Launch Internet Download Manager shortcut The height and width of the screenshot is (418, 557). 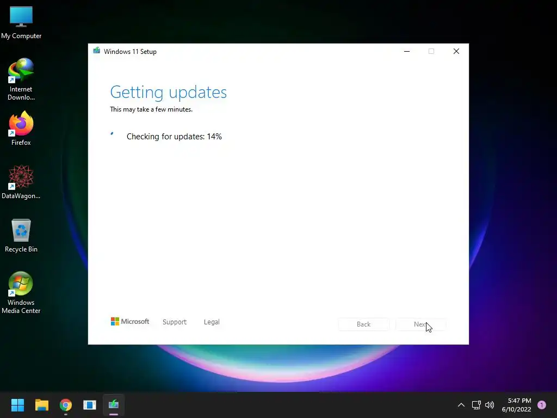[x=21, y=79]
